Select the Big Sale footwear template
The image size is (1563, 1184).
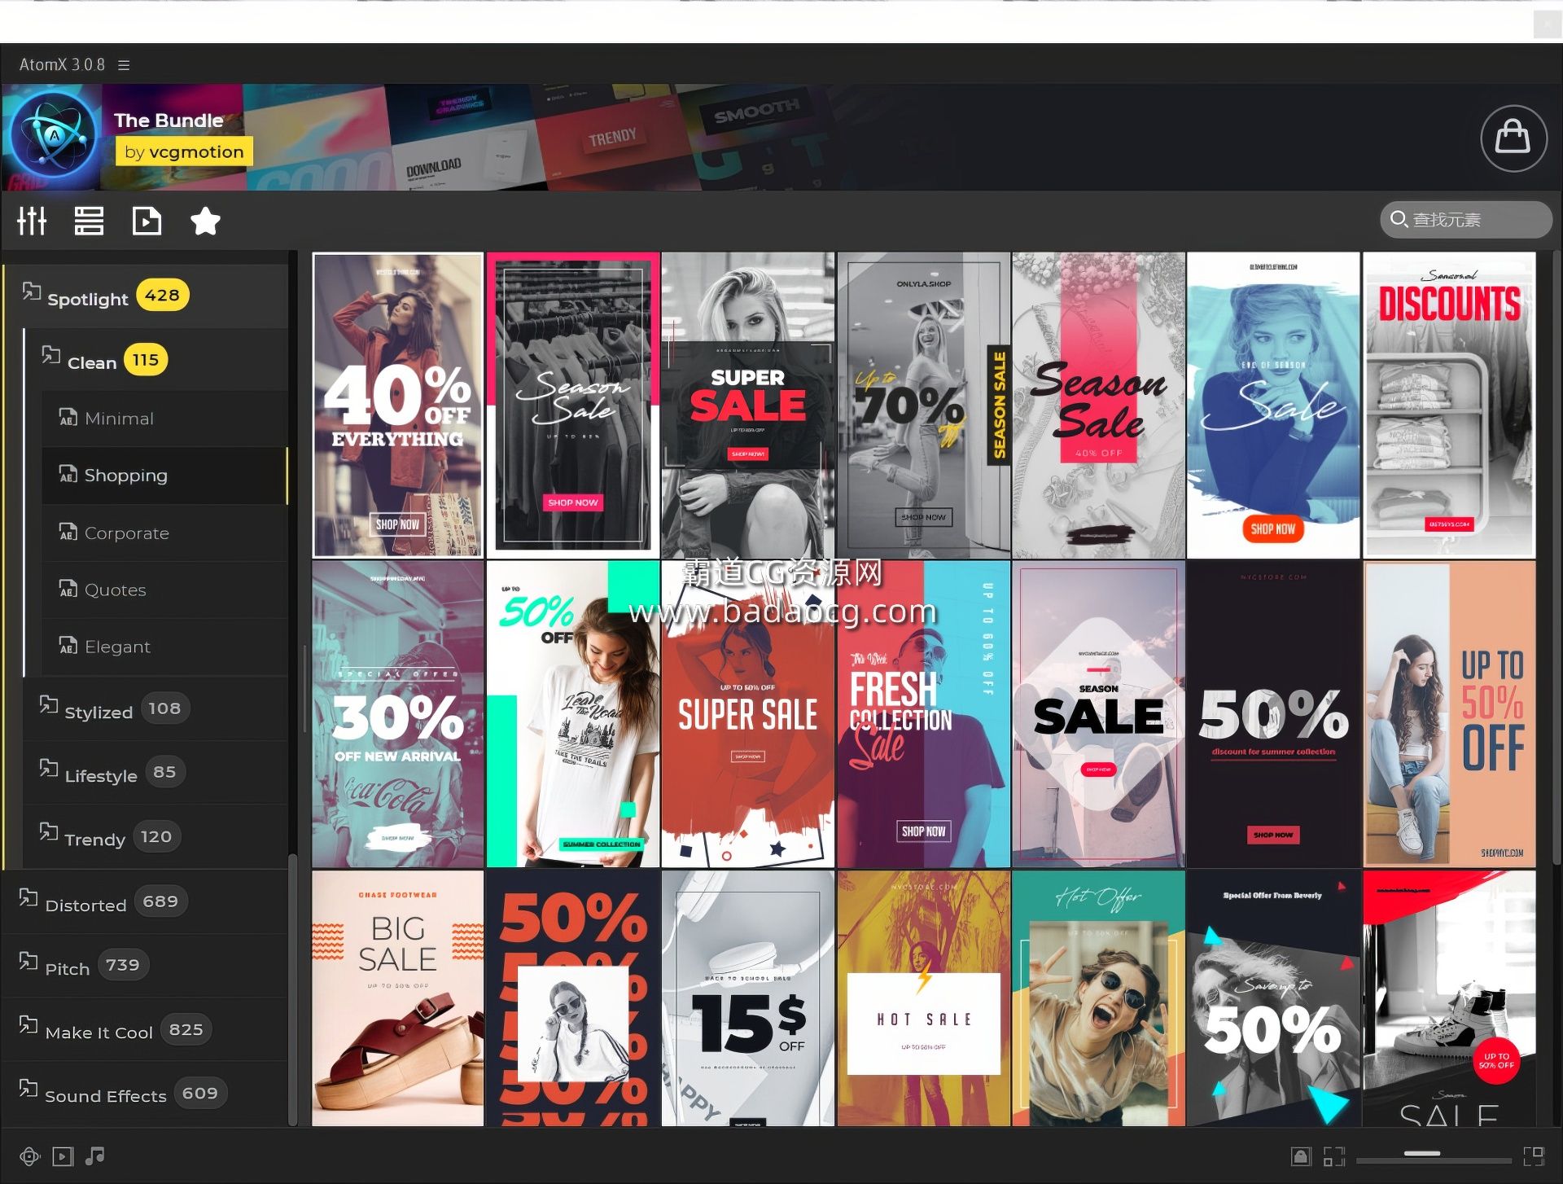coord(398,998)
